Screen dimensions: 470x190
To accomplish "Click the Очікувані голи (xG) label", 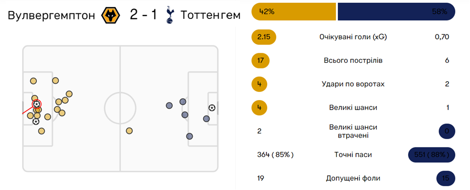I will 353,38.
